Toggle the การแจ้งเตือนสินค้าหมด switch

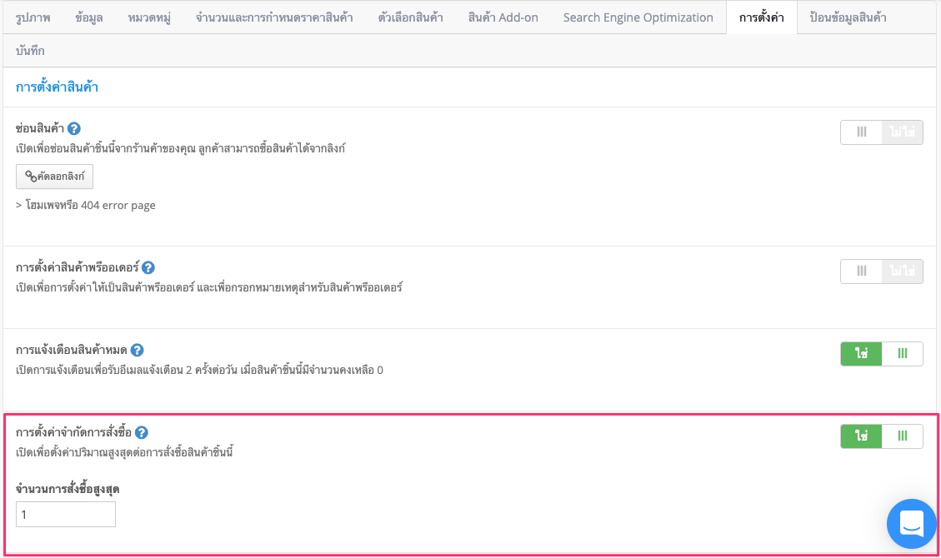coord(882,354)
